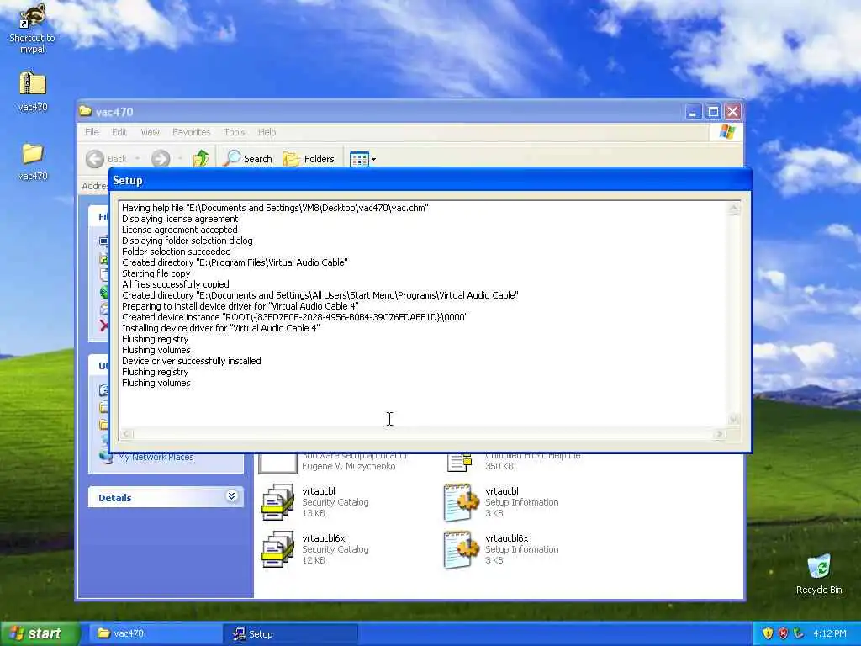Click log line starting "Preparing to install device driver"
The image size is (861, 646).
(x=240, y=306)
